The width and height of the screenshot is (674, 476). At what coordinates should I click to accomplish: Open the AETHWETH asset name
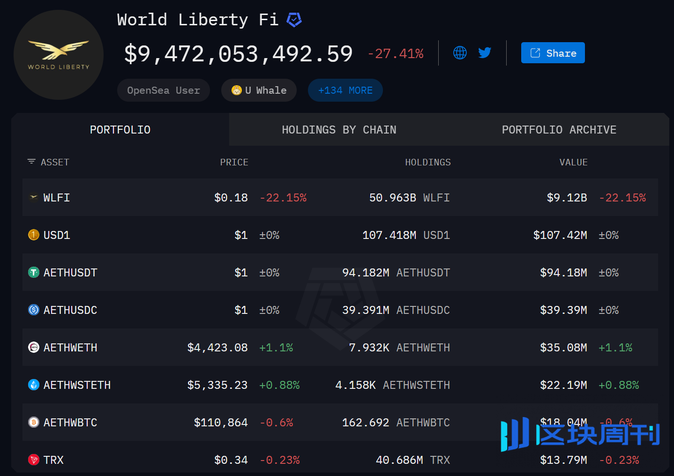(x=70, y=348)
